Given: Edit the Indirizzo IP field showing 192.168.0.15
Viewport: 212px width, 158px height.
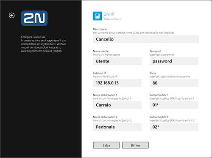Looking at the screenshot, I should (x=117, y=83).
